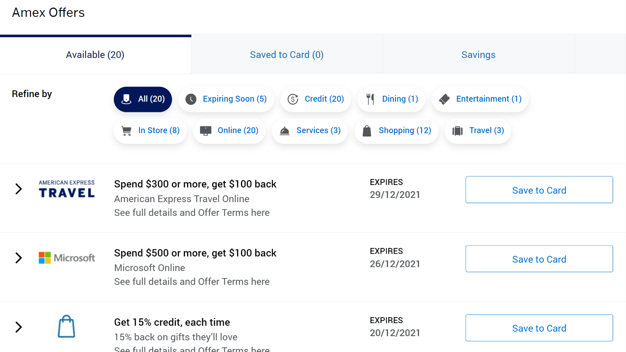Open Microsoft offer full details and Terms
The width and height of the screenshot is (626, 352).
[x=192, y=282]
